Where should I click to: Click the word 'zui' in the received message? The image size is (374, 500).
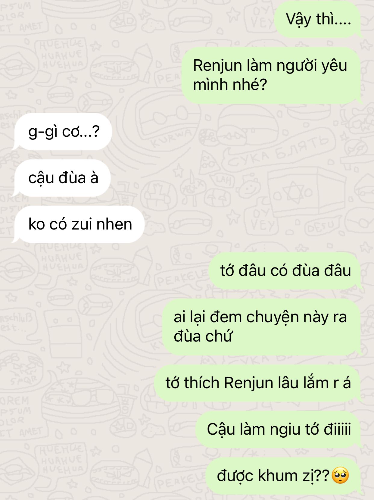coord(79,224)
